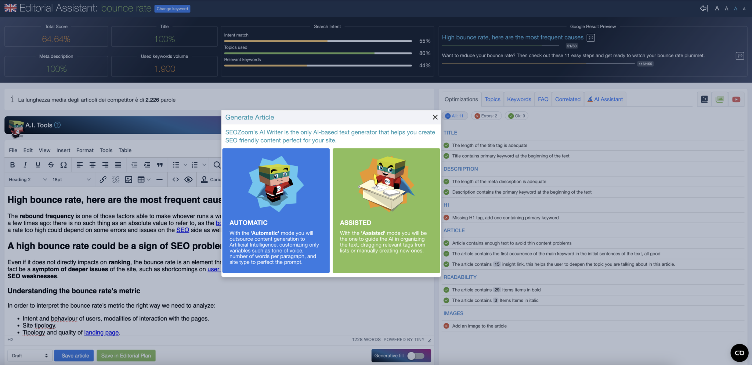Expand bullet list style options
Viewport: 752px width, 365px height.
tap(185, 165)
